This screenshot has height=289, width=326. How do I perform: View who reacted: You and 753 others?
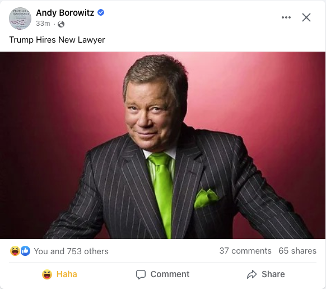[71, 251]
